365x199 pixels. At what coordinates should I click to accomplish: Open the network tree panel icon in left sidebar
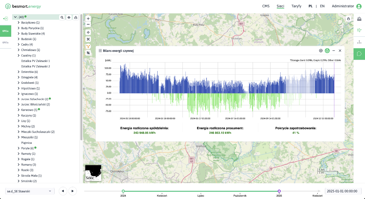(x=5, y=19)
